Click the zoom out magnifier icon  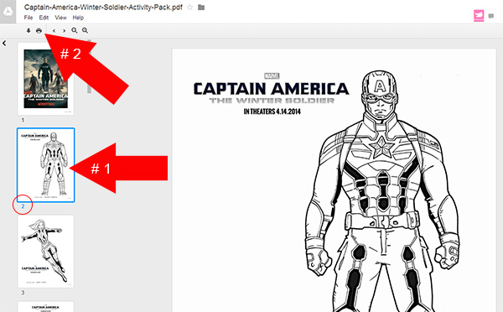coord(75,30)
